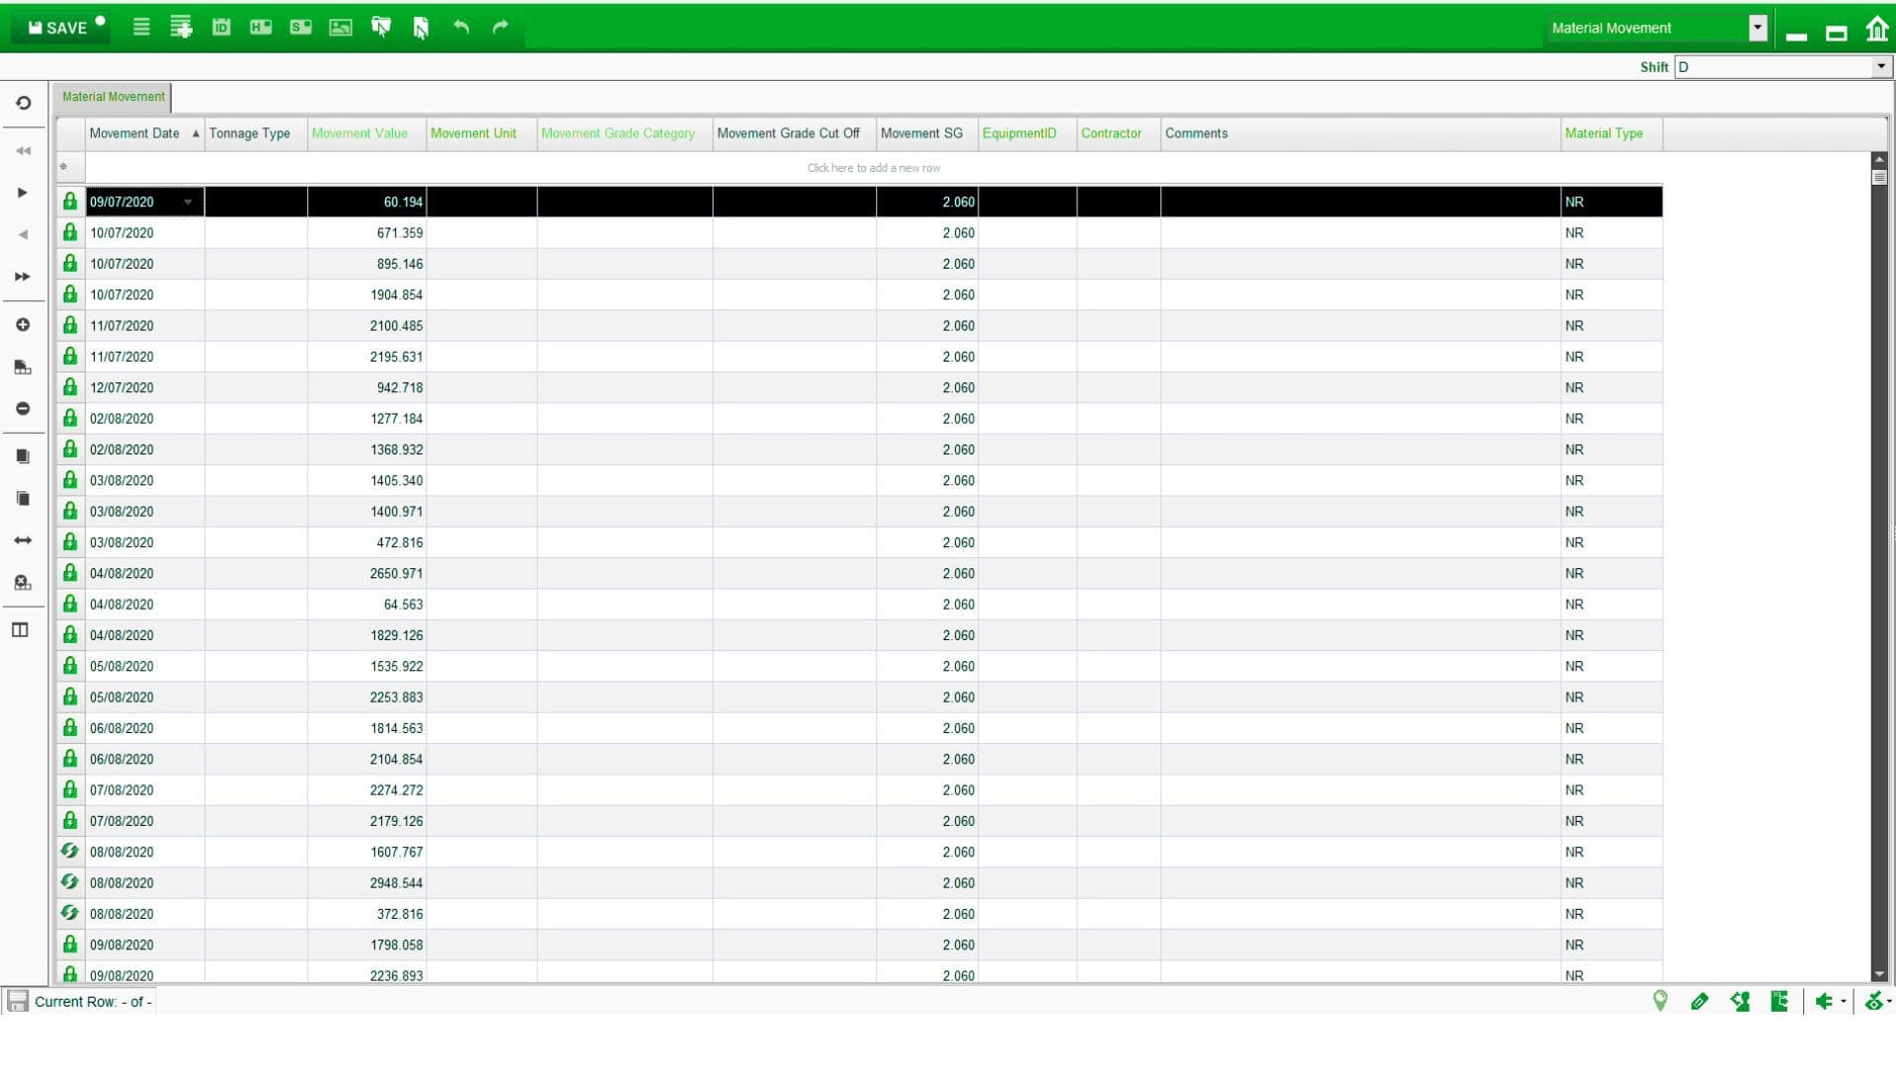Image resolution: width=1896 pixels, height=1067 pixels.
Task: Click the S card toolbar icon
Action: pyautogui.click(x=300, y=28)
